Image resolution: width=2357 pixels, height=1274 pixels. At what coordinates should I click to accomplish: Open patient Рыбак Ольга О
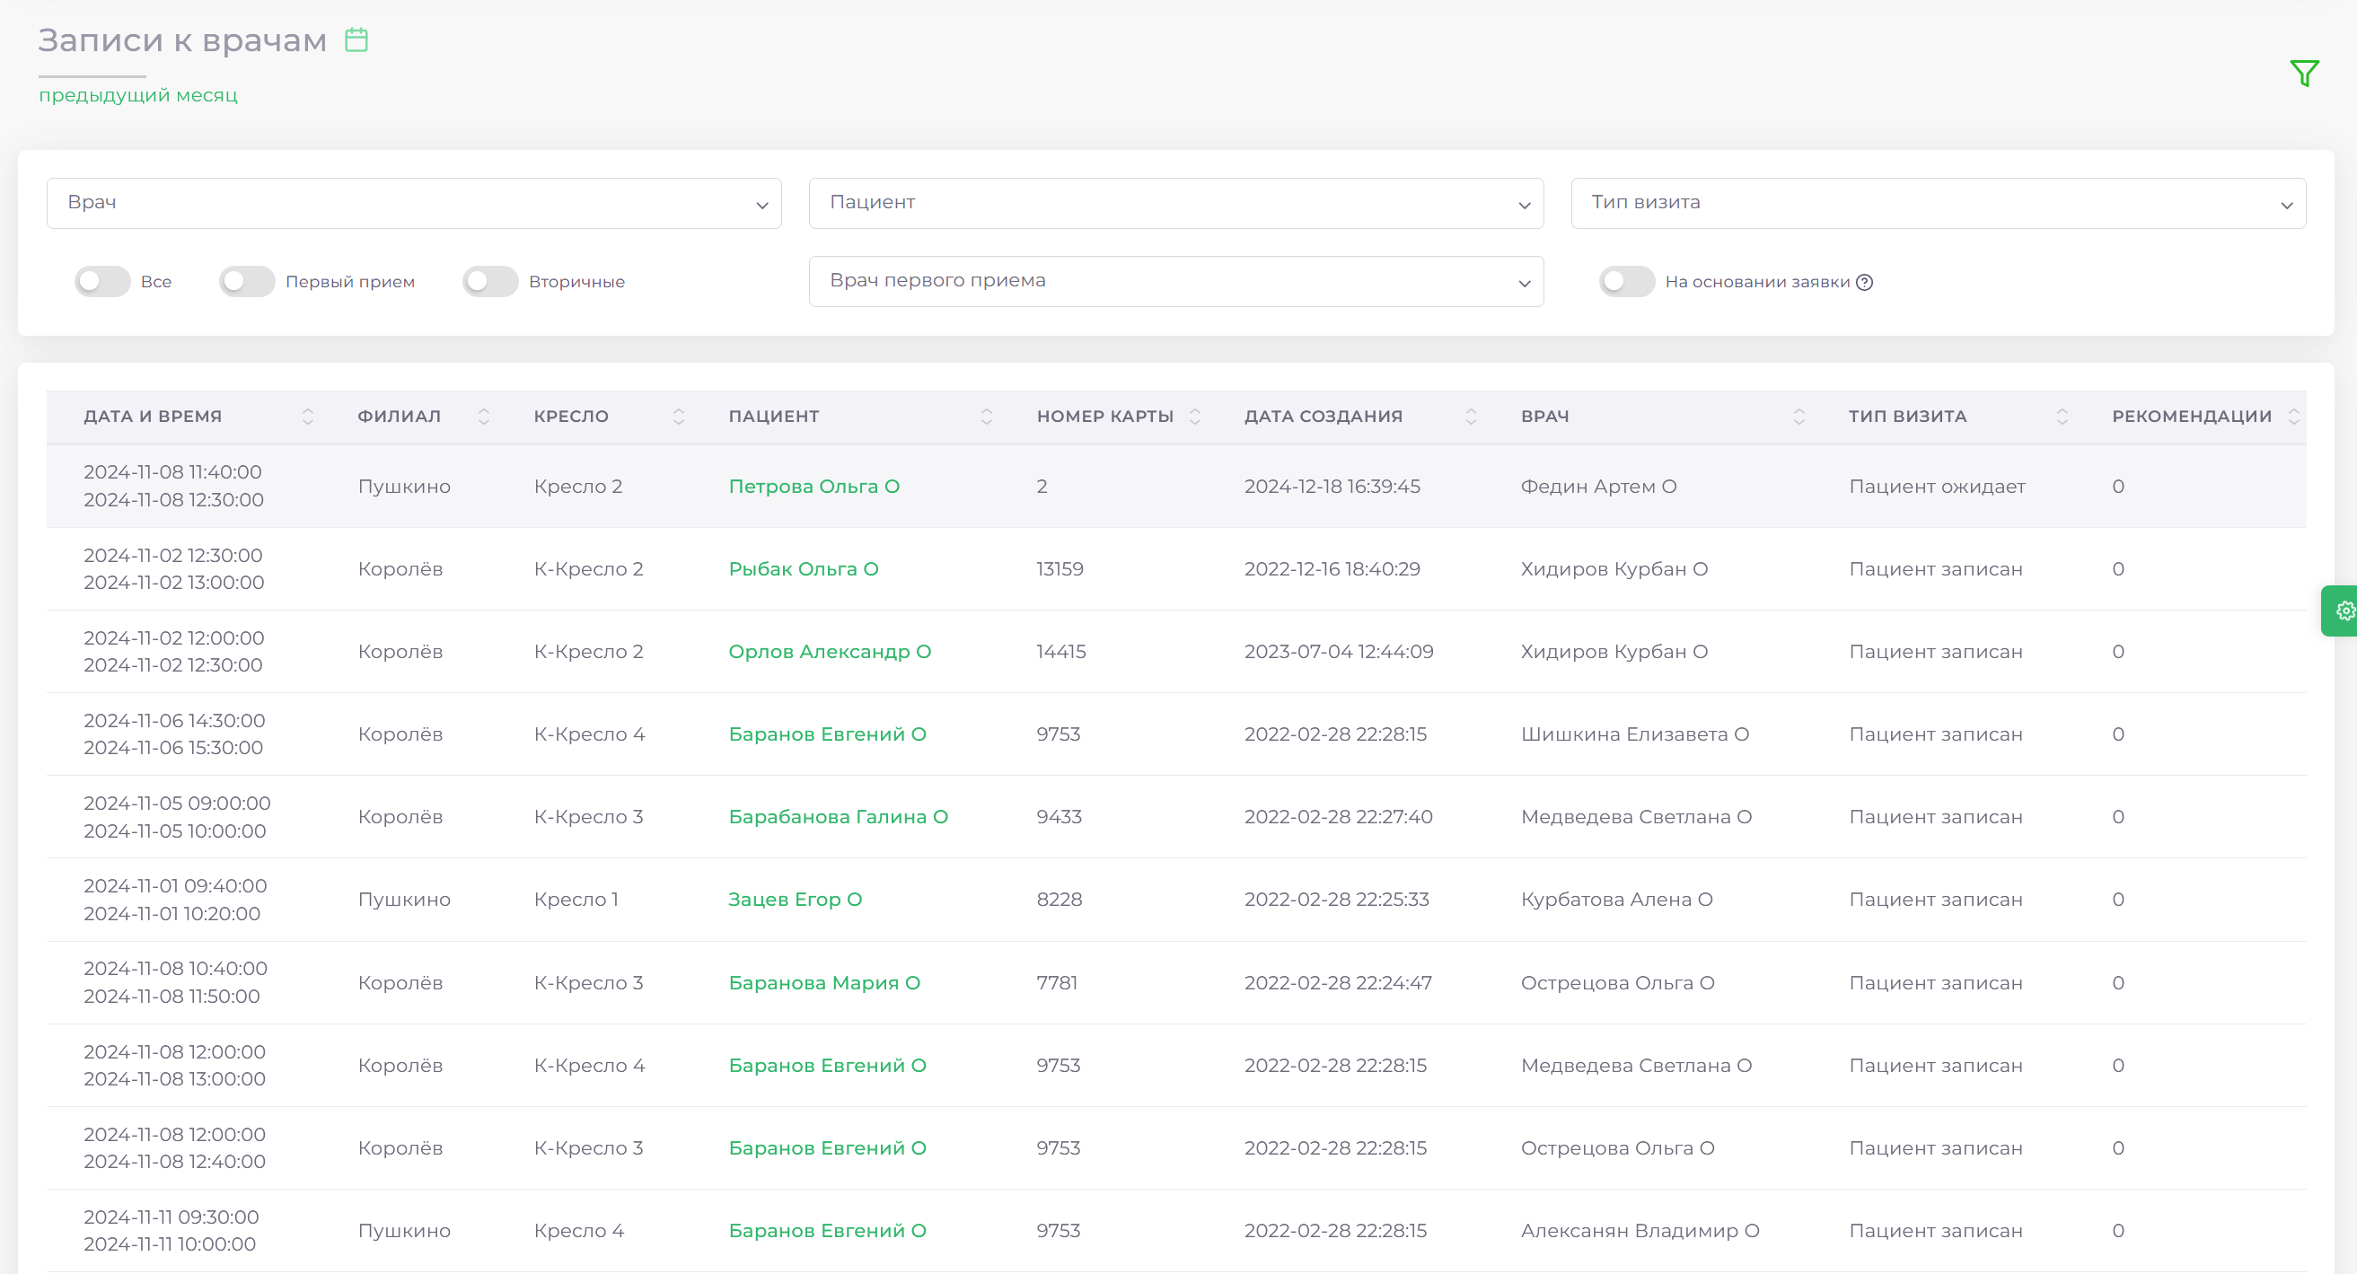[804, 569]
